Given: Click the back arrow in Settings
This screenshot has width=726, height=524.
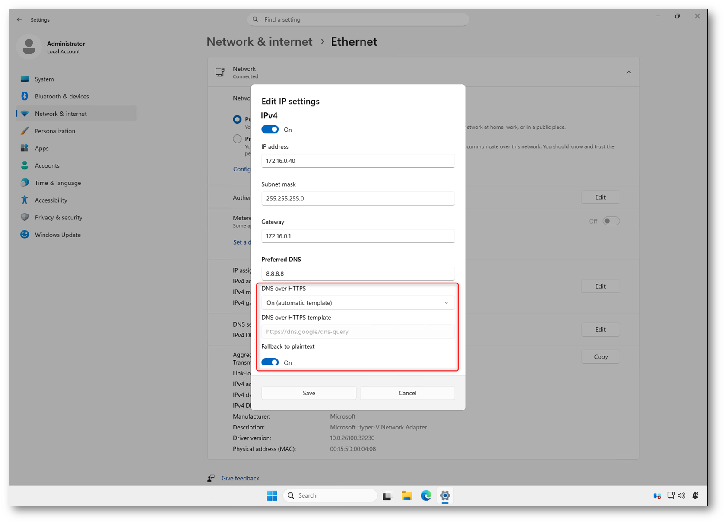Looking at the screenshot, I should 19,19.
